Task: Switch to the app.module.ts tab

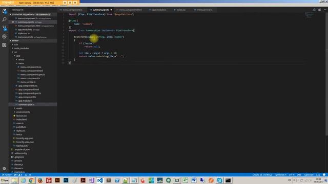Action: (159, 10)
